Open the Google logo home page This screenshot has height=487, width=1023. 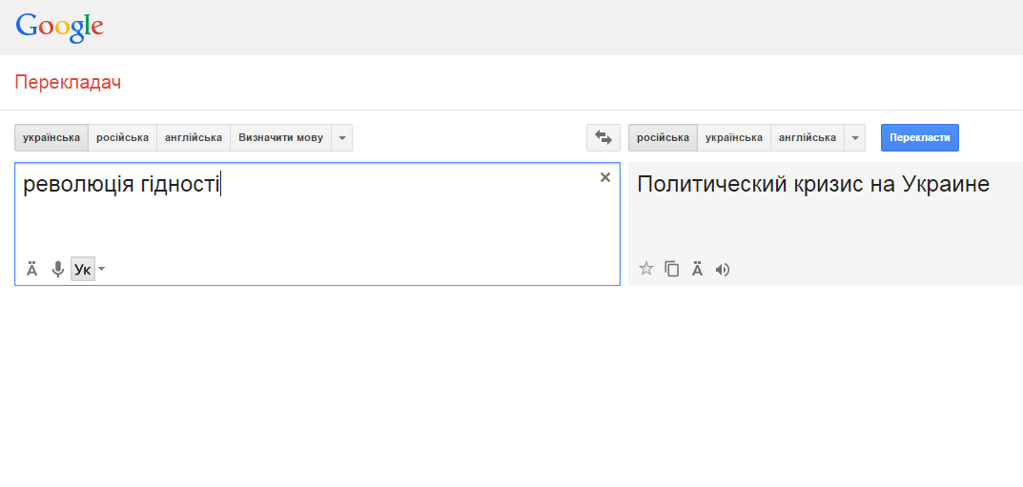[x=59, y=28]
